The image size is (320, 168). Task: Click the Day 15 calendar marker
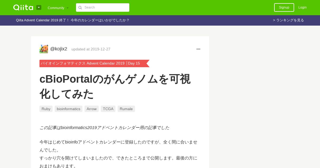[134, 63]
